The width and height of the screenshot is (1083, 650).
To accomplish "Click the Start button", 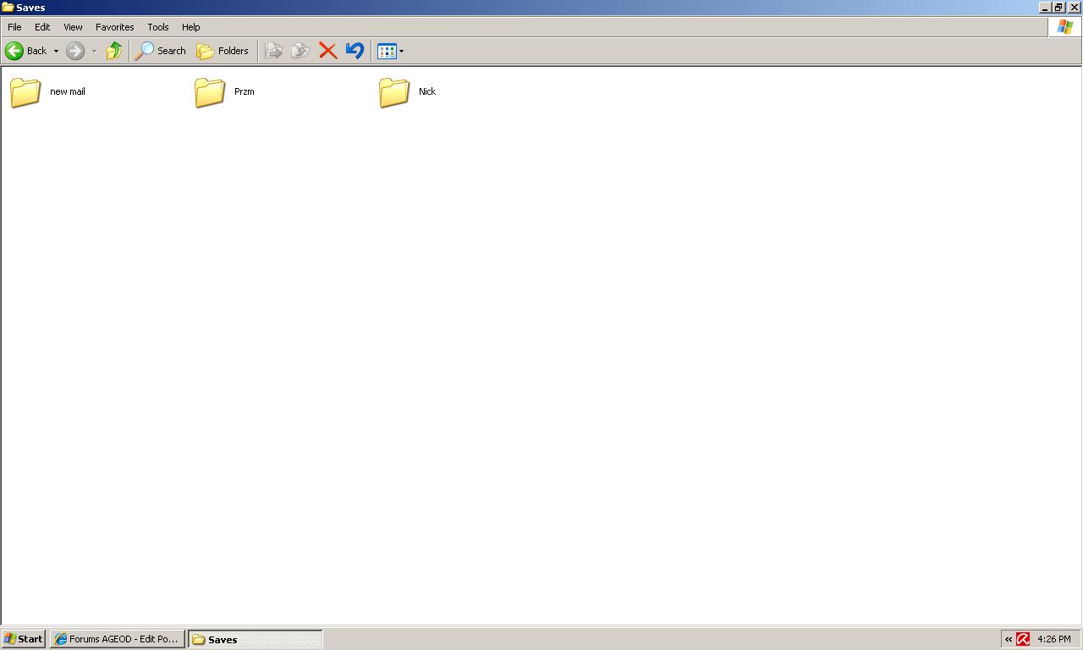I will (24, 639).
